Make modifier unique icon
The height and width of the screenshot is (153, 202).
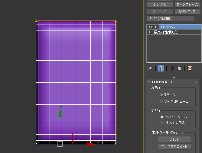click(172, 68)
